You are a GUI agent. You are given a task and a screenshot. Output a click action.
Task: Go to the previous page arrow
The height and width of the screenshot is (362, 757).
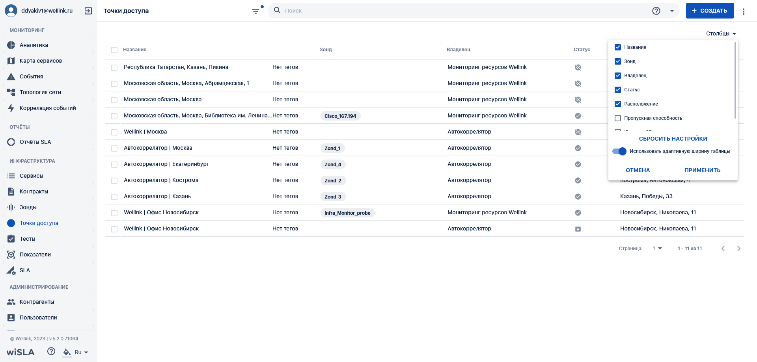click(x=723, y=249)
